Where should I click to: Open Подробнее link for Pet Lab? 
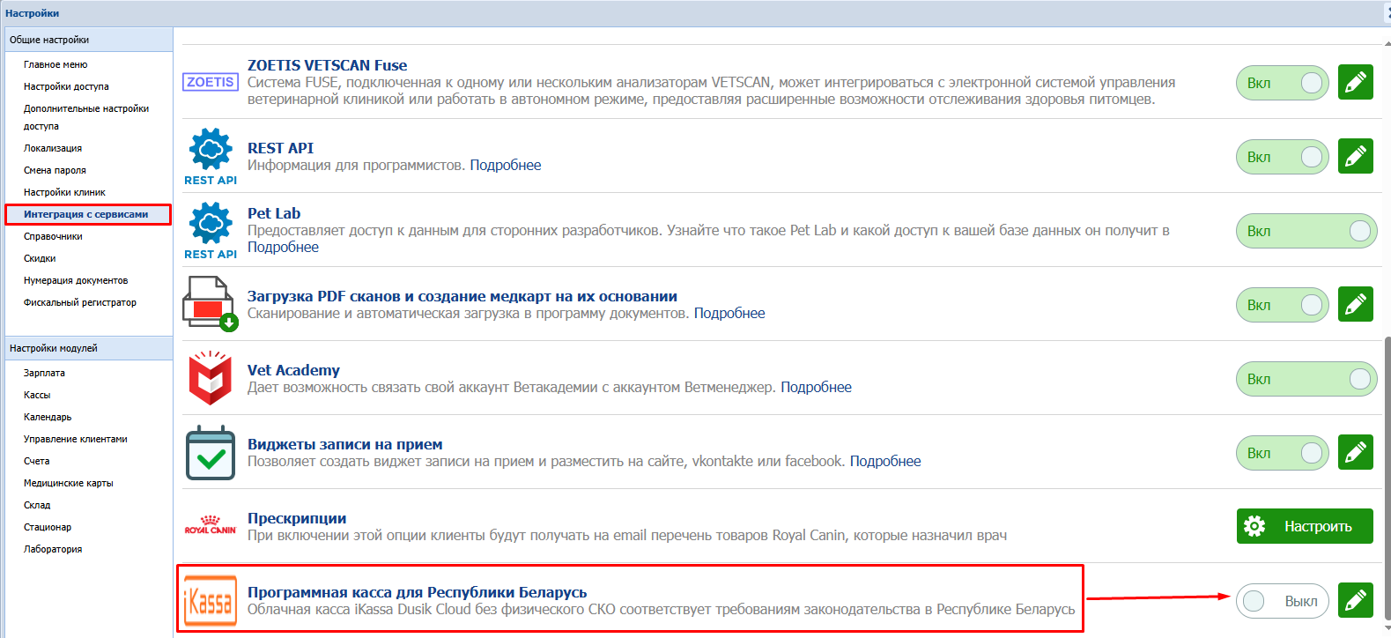coord(283,247)
